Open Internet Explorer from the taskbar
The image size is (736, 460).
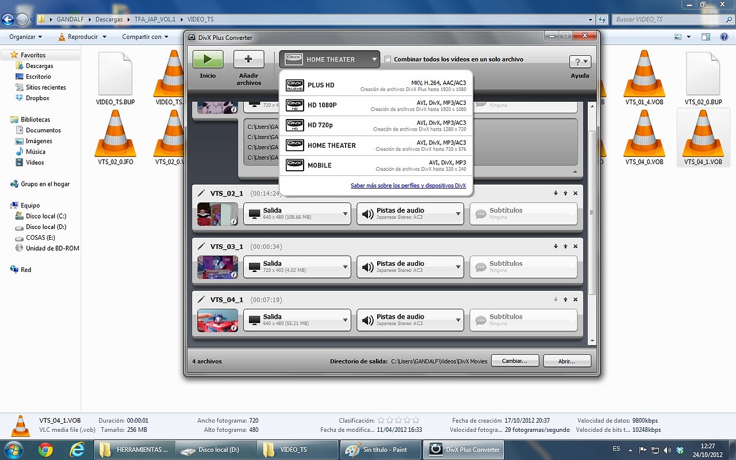pos(76,449)
